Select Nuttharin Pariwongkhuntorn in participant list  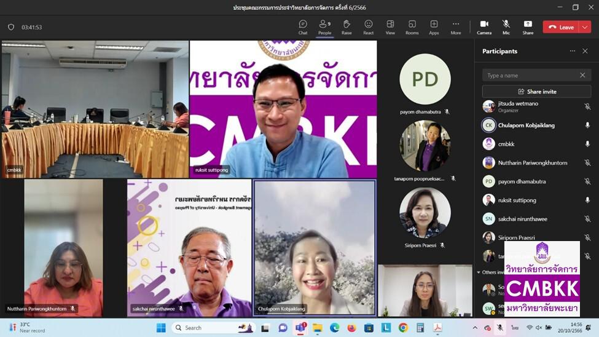536,162
